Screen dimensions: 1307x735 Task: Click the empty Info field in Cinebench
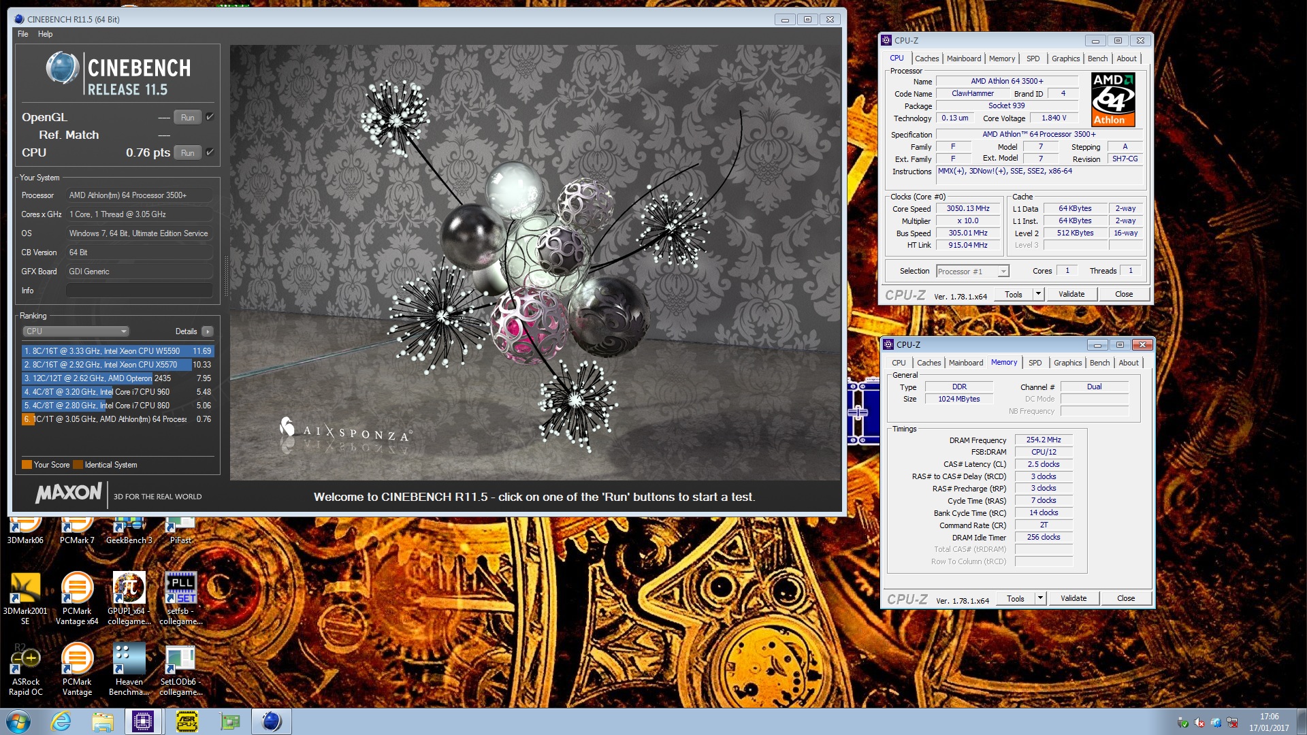140,291
